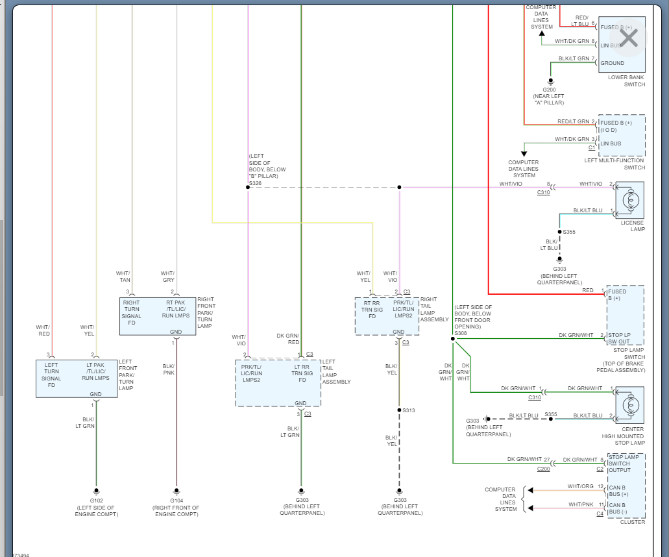Click the 'RIGHT FRONT PARK/TURN LAMP' label
669x557 pixels.
(x=206, y=312)
